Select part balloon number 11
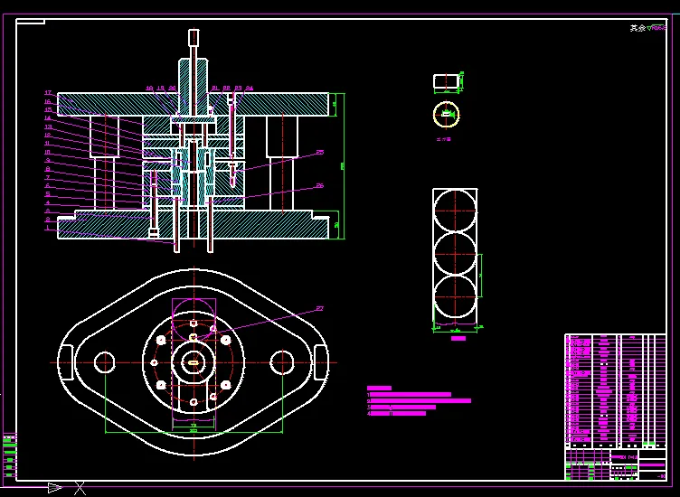 click(x=47, y=144)
